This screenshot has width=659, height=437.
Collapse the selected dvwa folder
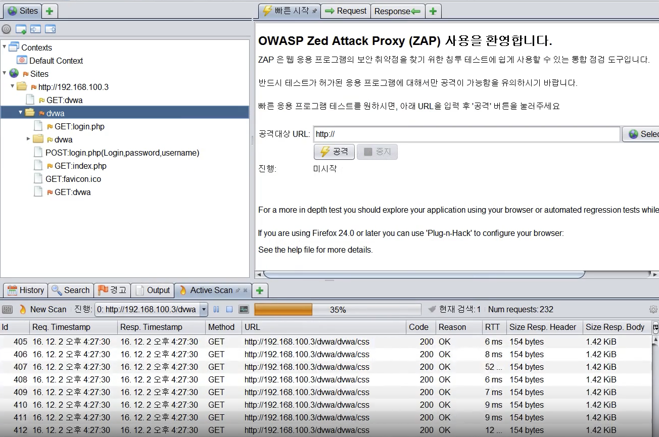pos(21,112)
